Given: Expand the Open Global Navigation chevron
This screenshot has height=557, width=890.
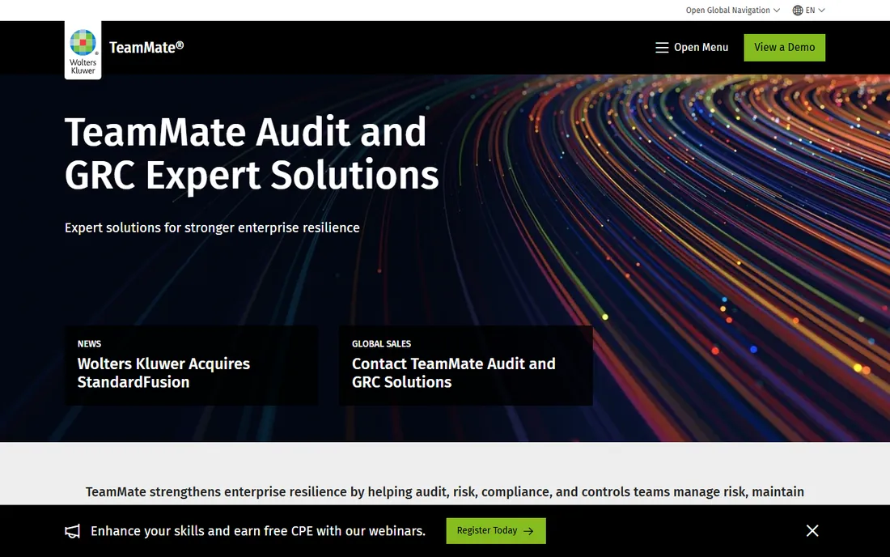Looking at the screenshot, I should pyautogui.click(x=777, y=11).
